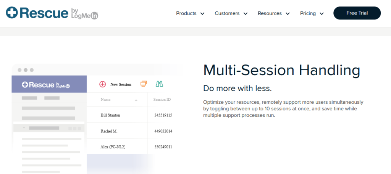Click the red plus New Session icon
Image resolution: width=391 pixels, height=174 pixels.
pos(102,84)
